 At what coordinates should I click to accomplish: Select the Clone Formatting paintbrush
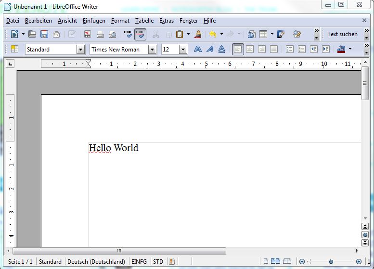click(x=197, y=34)
